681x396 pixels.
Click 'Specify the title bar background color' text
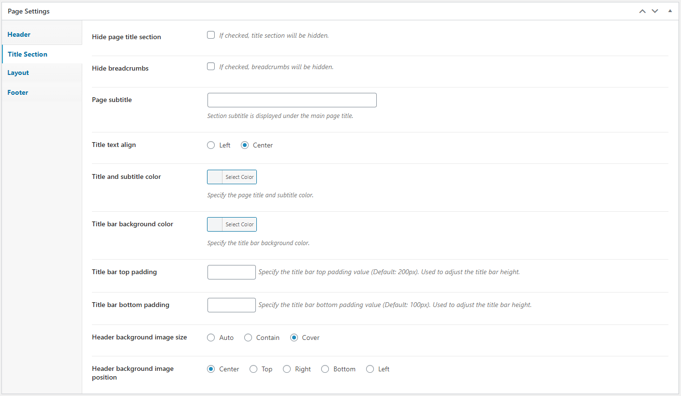pos(258,243)
